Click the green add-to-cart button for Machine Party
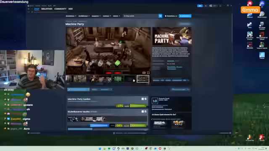 (138, 106)
